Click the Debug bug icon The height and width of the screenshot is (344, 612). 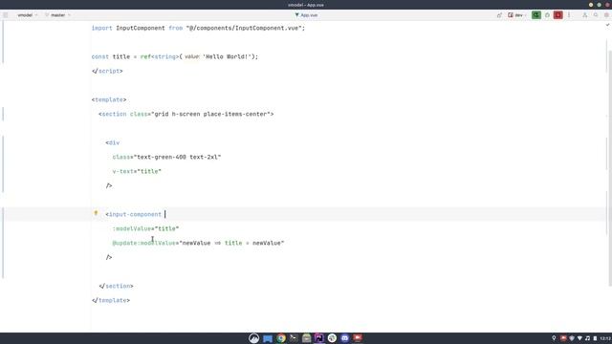tap(547, 15)
